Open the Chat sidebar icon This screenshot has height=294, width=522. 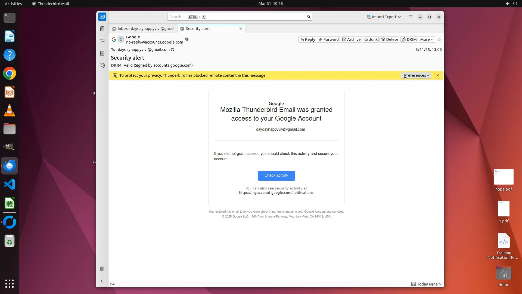pos(102,66)
